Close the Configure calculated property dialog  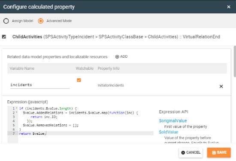(x=229, y=7)
